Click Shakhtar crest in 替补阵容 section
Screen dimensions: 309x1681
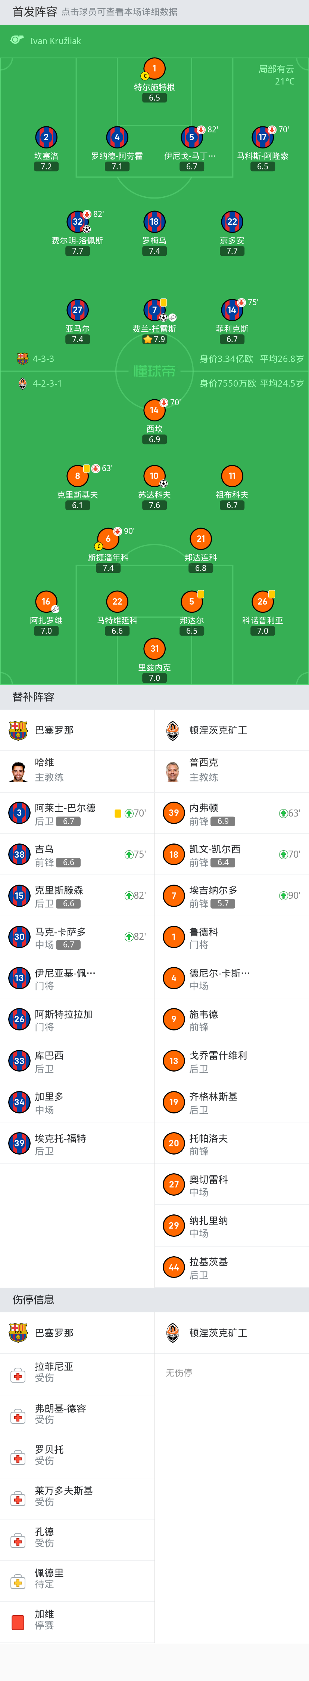pos(173,729)
